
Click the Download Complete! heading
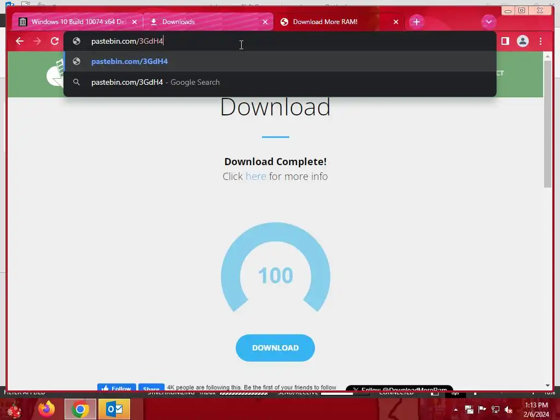[276, 161]
